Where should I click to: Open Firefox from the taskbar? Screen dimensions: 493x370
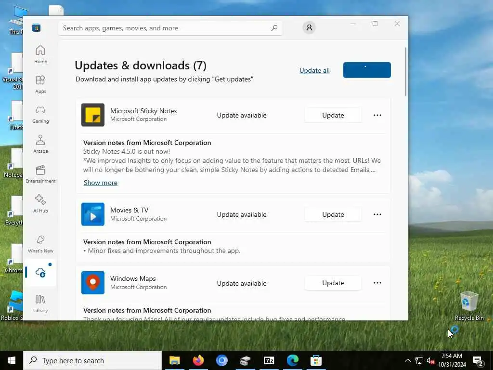[x=198, y=360]
